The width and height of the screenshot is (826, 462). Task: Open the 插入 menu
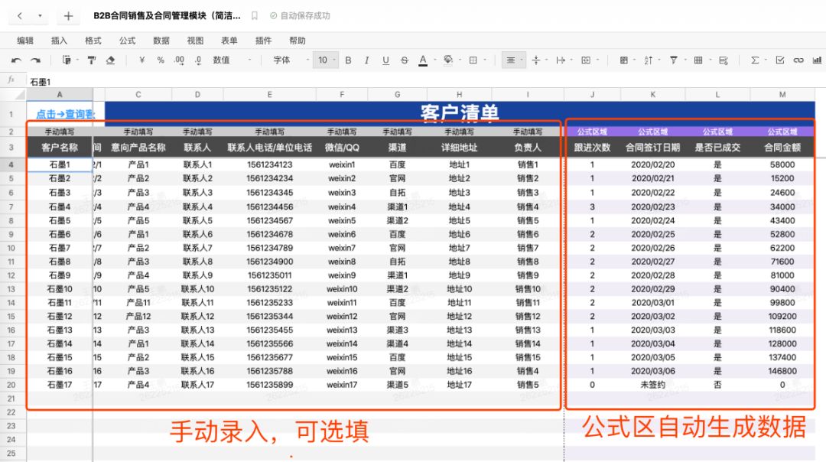coord(59,41)
